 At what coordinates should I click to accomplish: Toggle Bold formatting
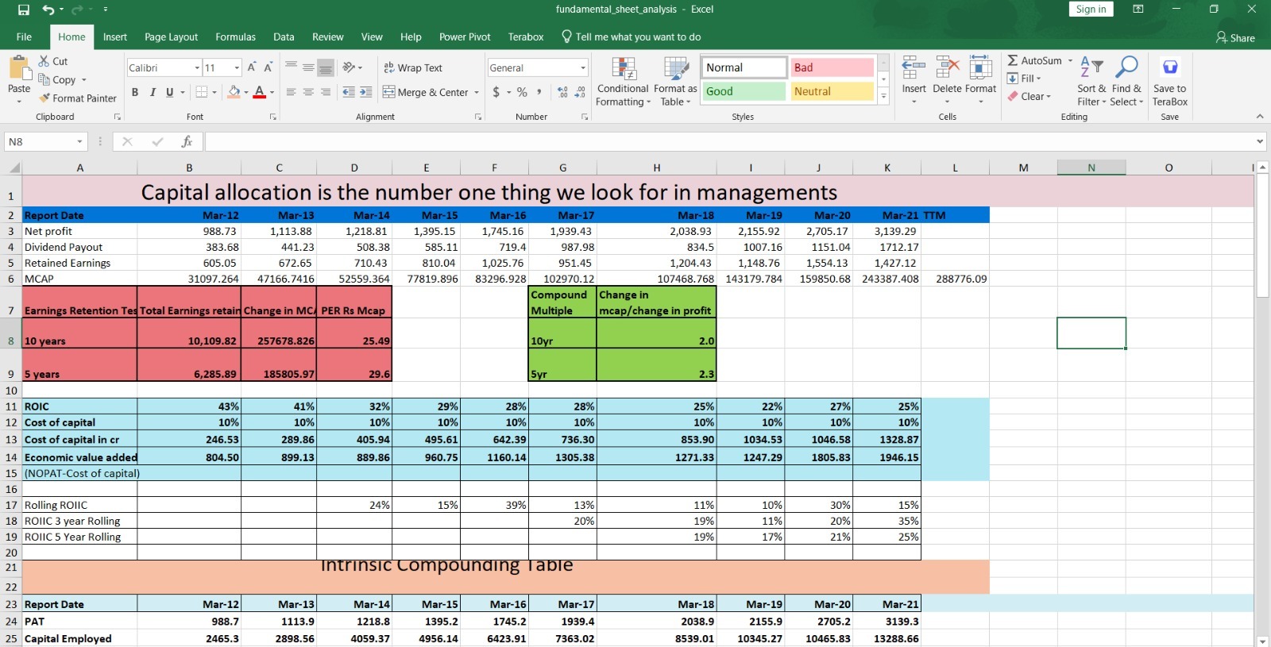pyautogui.click(x=135, y=92)
